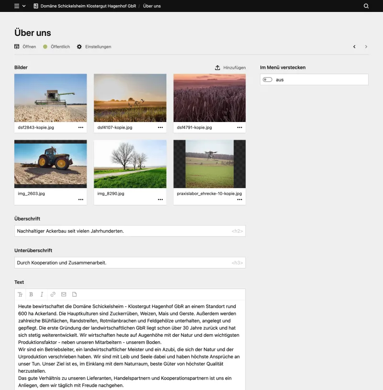Apply italic formatting in the text editor
Viewport: 383px width, 390px height.
pos(42,294)
